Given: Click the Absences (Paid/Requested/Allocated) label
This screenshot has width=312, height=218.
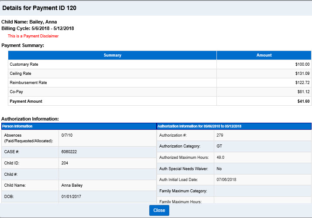Looking at the screenshot, I should pyautogui.click(x=29, y=138).
